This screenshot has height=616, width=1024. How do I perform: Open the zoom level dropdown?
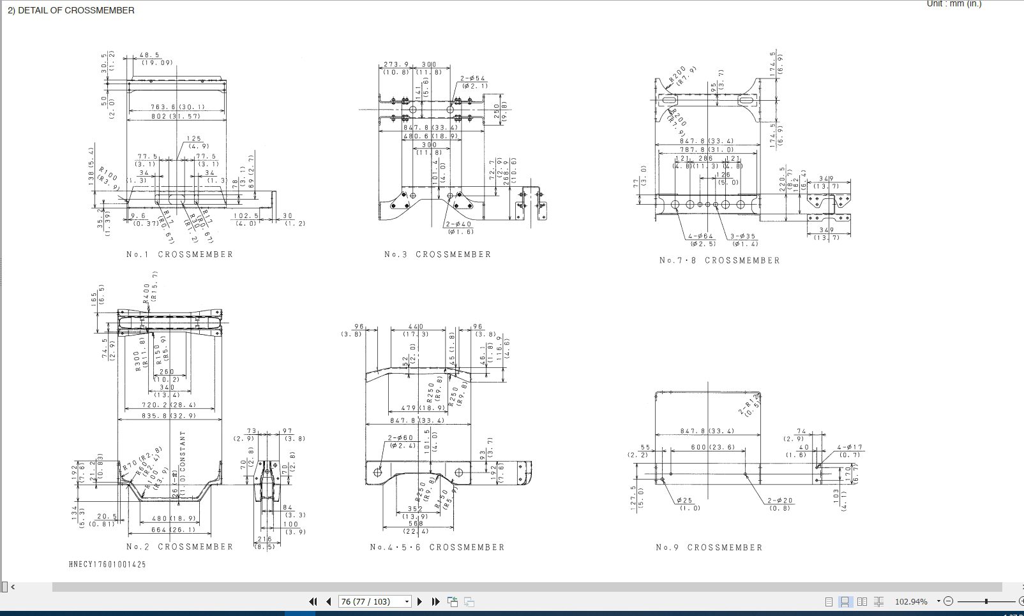[x=938, y=601]
